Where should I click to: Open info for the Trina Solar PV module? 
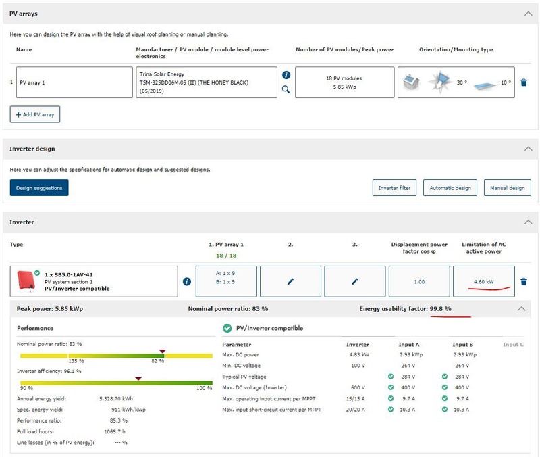tap(286, 75)
